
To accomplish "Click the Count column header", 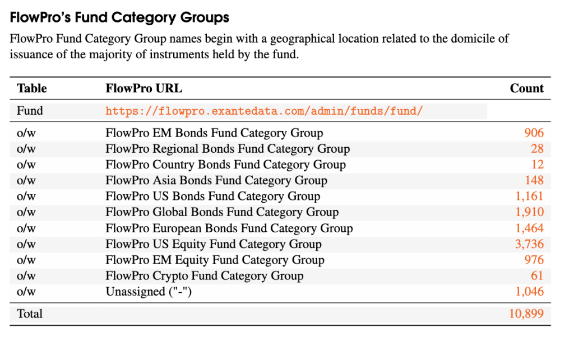I will click(x=526, y=88).
